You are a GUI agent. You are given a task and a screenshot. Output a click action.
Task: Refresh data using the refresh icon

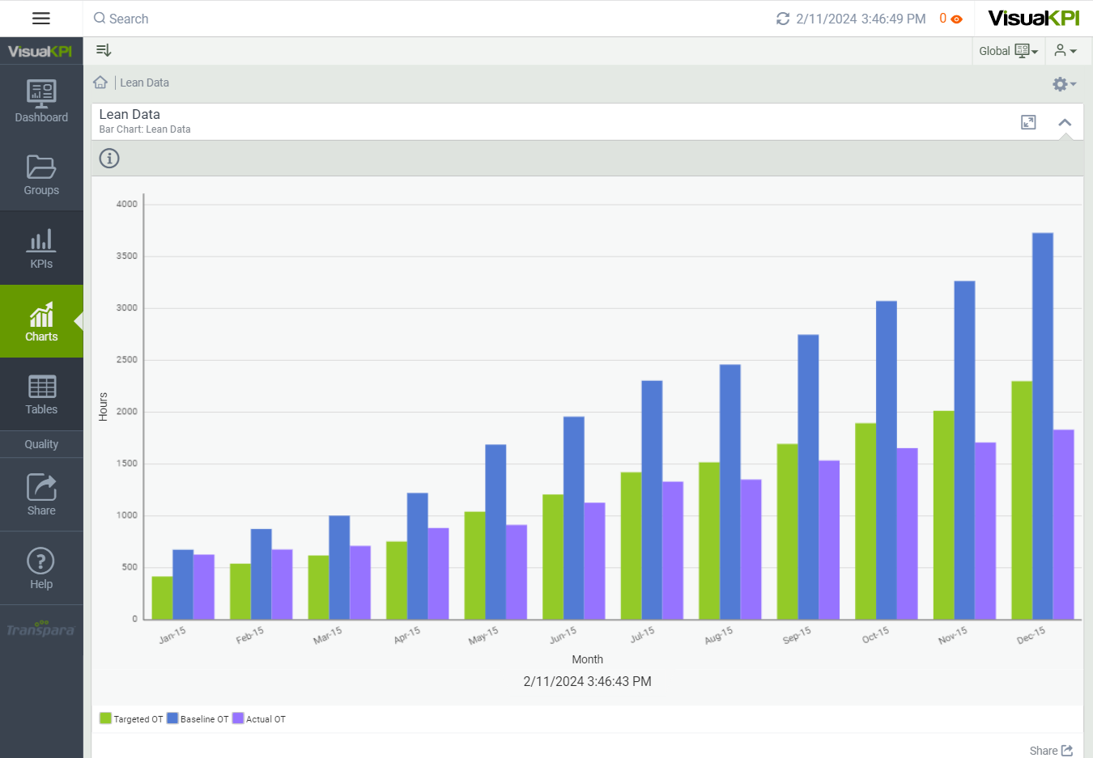pos(782,19)
